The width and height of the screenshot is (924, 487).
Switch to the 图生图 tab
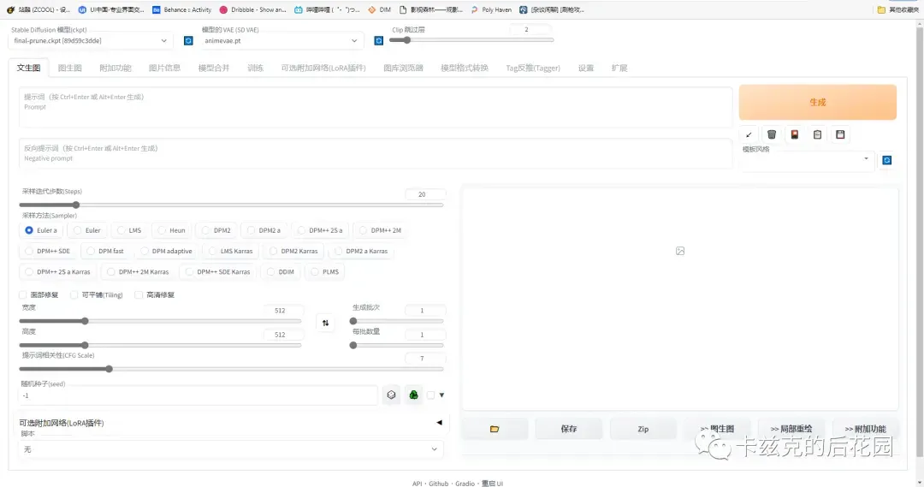[x=69, y=68]
